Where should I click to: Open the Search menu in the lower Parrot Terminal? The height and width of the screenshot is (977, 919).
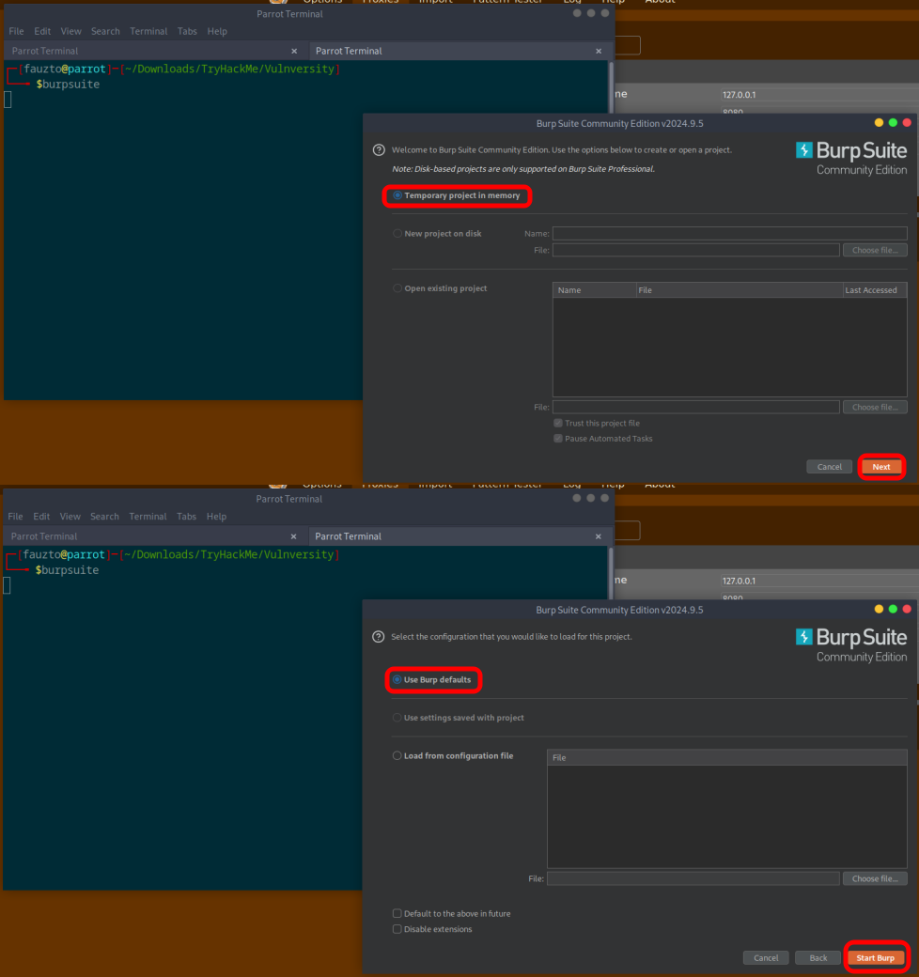tap(104, 517)
